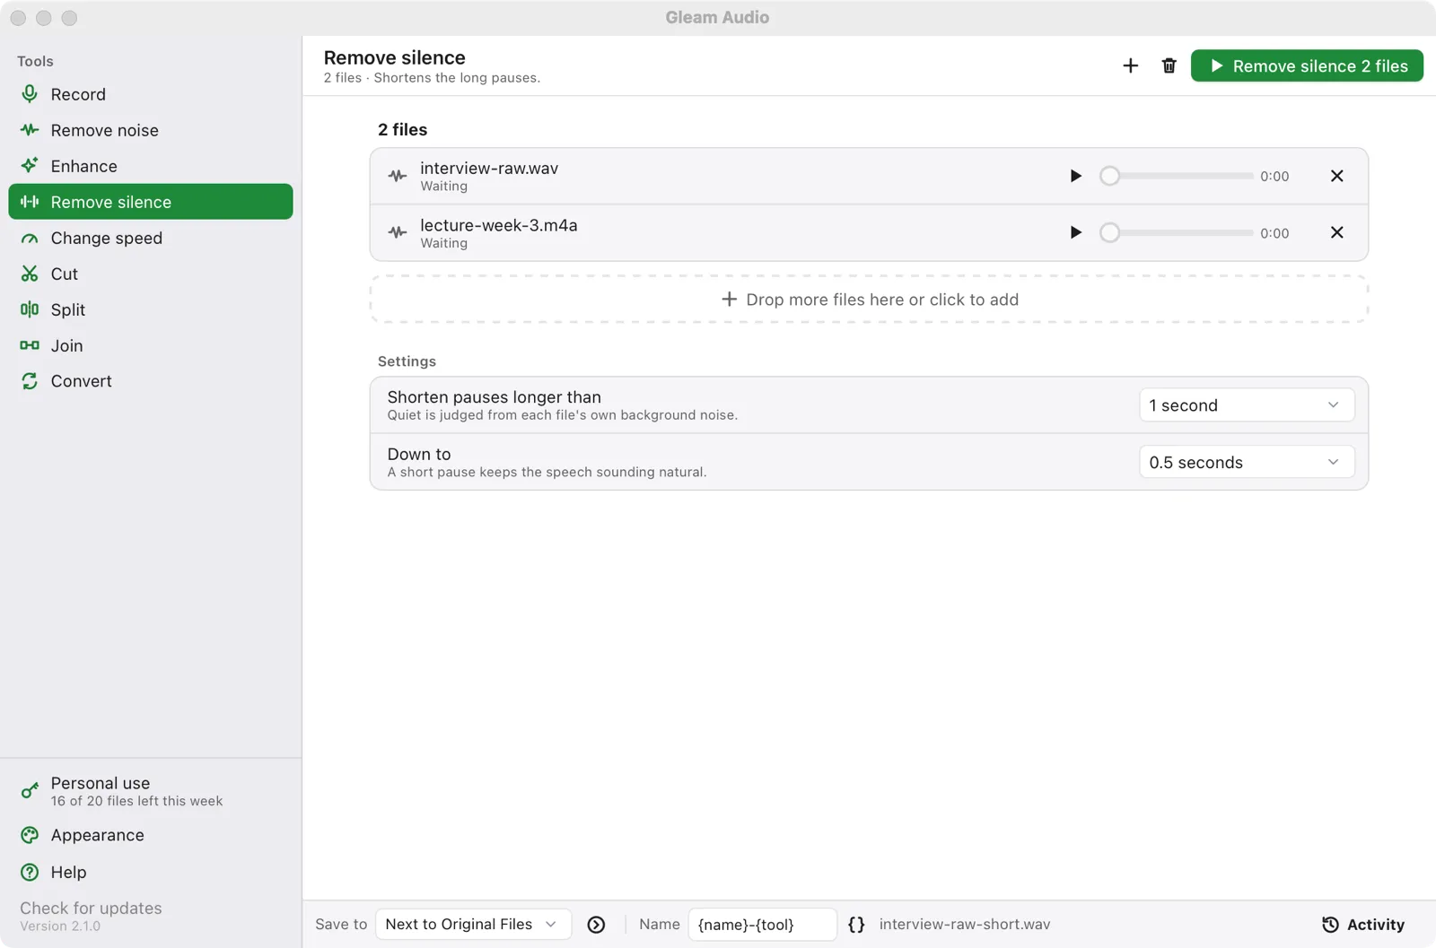This screenshot has width=1436, height=948.
Task: Click Drop more files here area
Action: coord(869,300)
